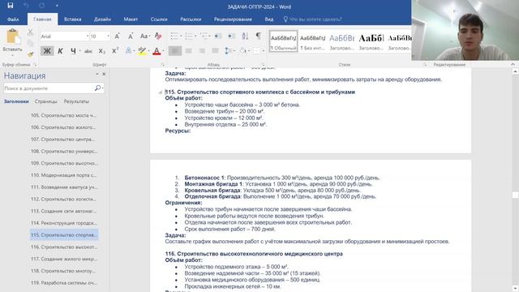Show the Страницы view in navigation

tap(45, 101)
